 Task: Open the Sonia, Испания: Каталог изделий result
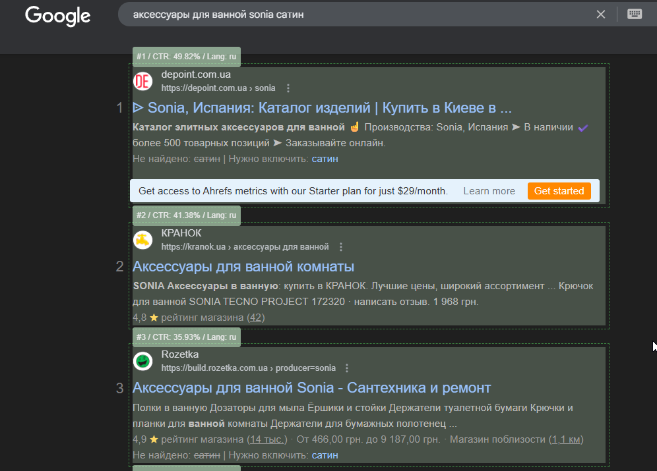[x=322, y=108]
